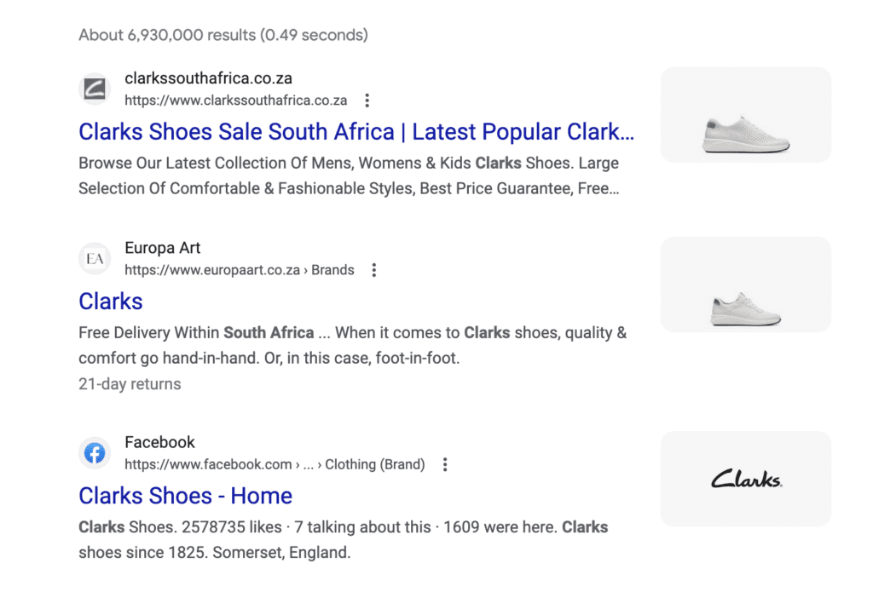This screenshot has width=873, height=592.
Task: Click the Clarks South Africa site favicon
Action: coord(94,89)
